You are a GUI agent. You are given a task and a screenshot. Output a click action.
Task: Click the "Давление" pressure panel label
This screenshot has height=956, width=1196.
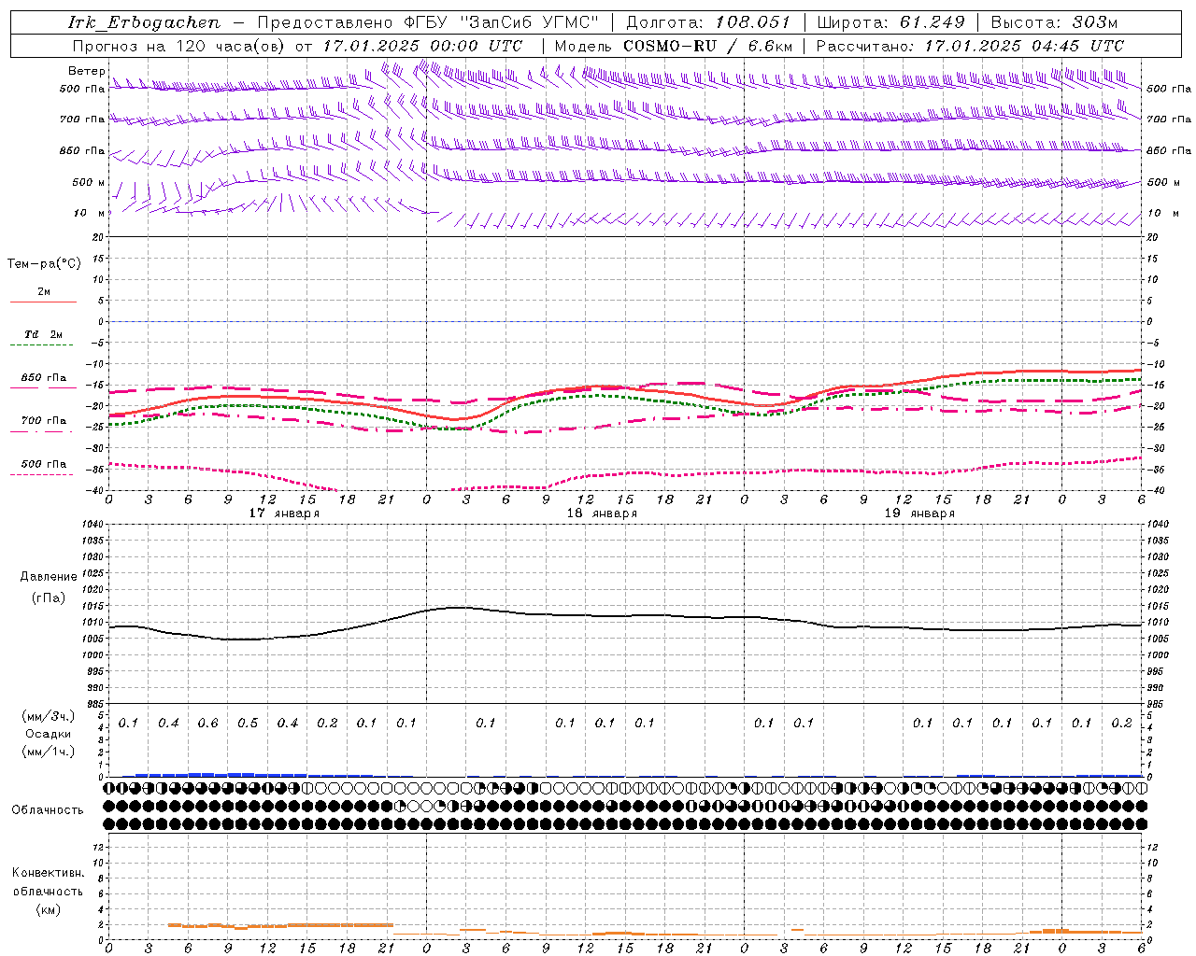click(49, 577)
